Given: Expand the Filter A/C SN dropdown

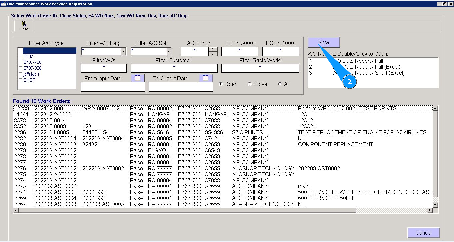Looking at the screenshot, I should tap(168, 52).
